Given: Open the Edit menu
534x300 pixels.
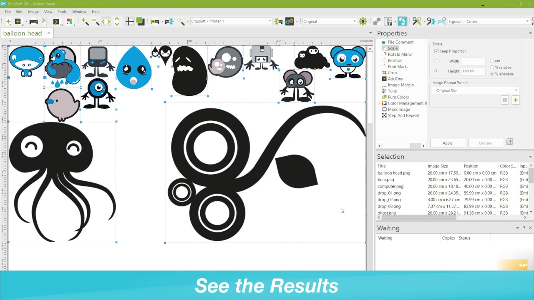Looking at the screenshot, I should coord(19,12).
